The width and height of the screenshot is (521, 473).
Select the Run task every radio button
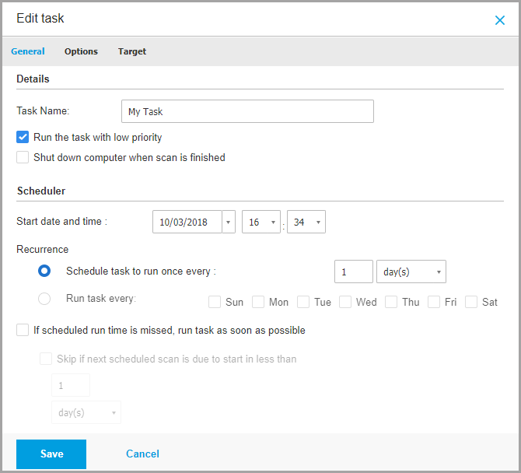pos(45,299)
